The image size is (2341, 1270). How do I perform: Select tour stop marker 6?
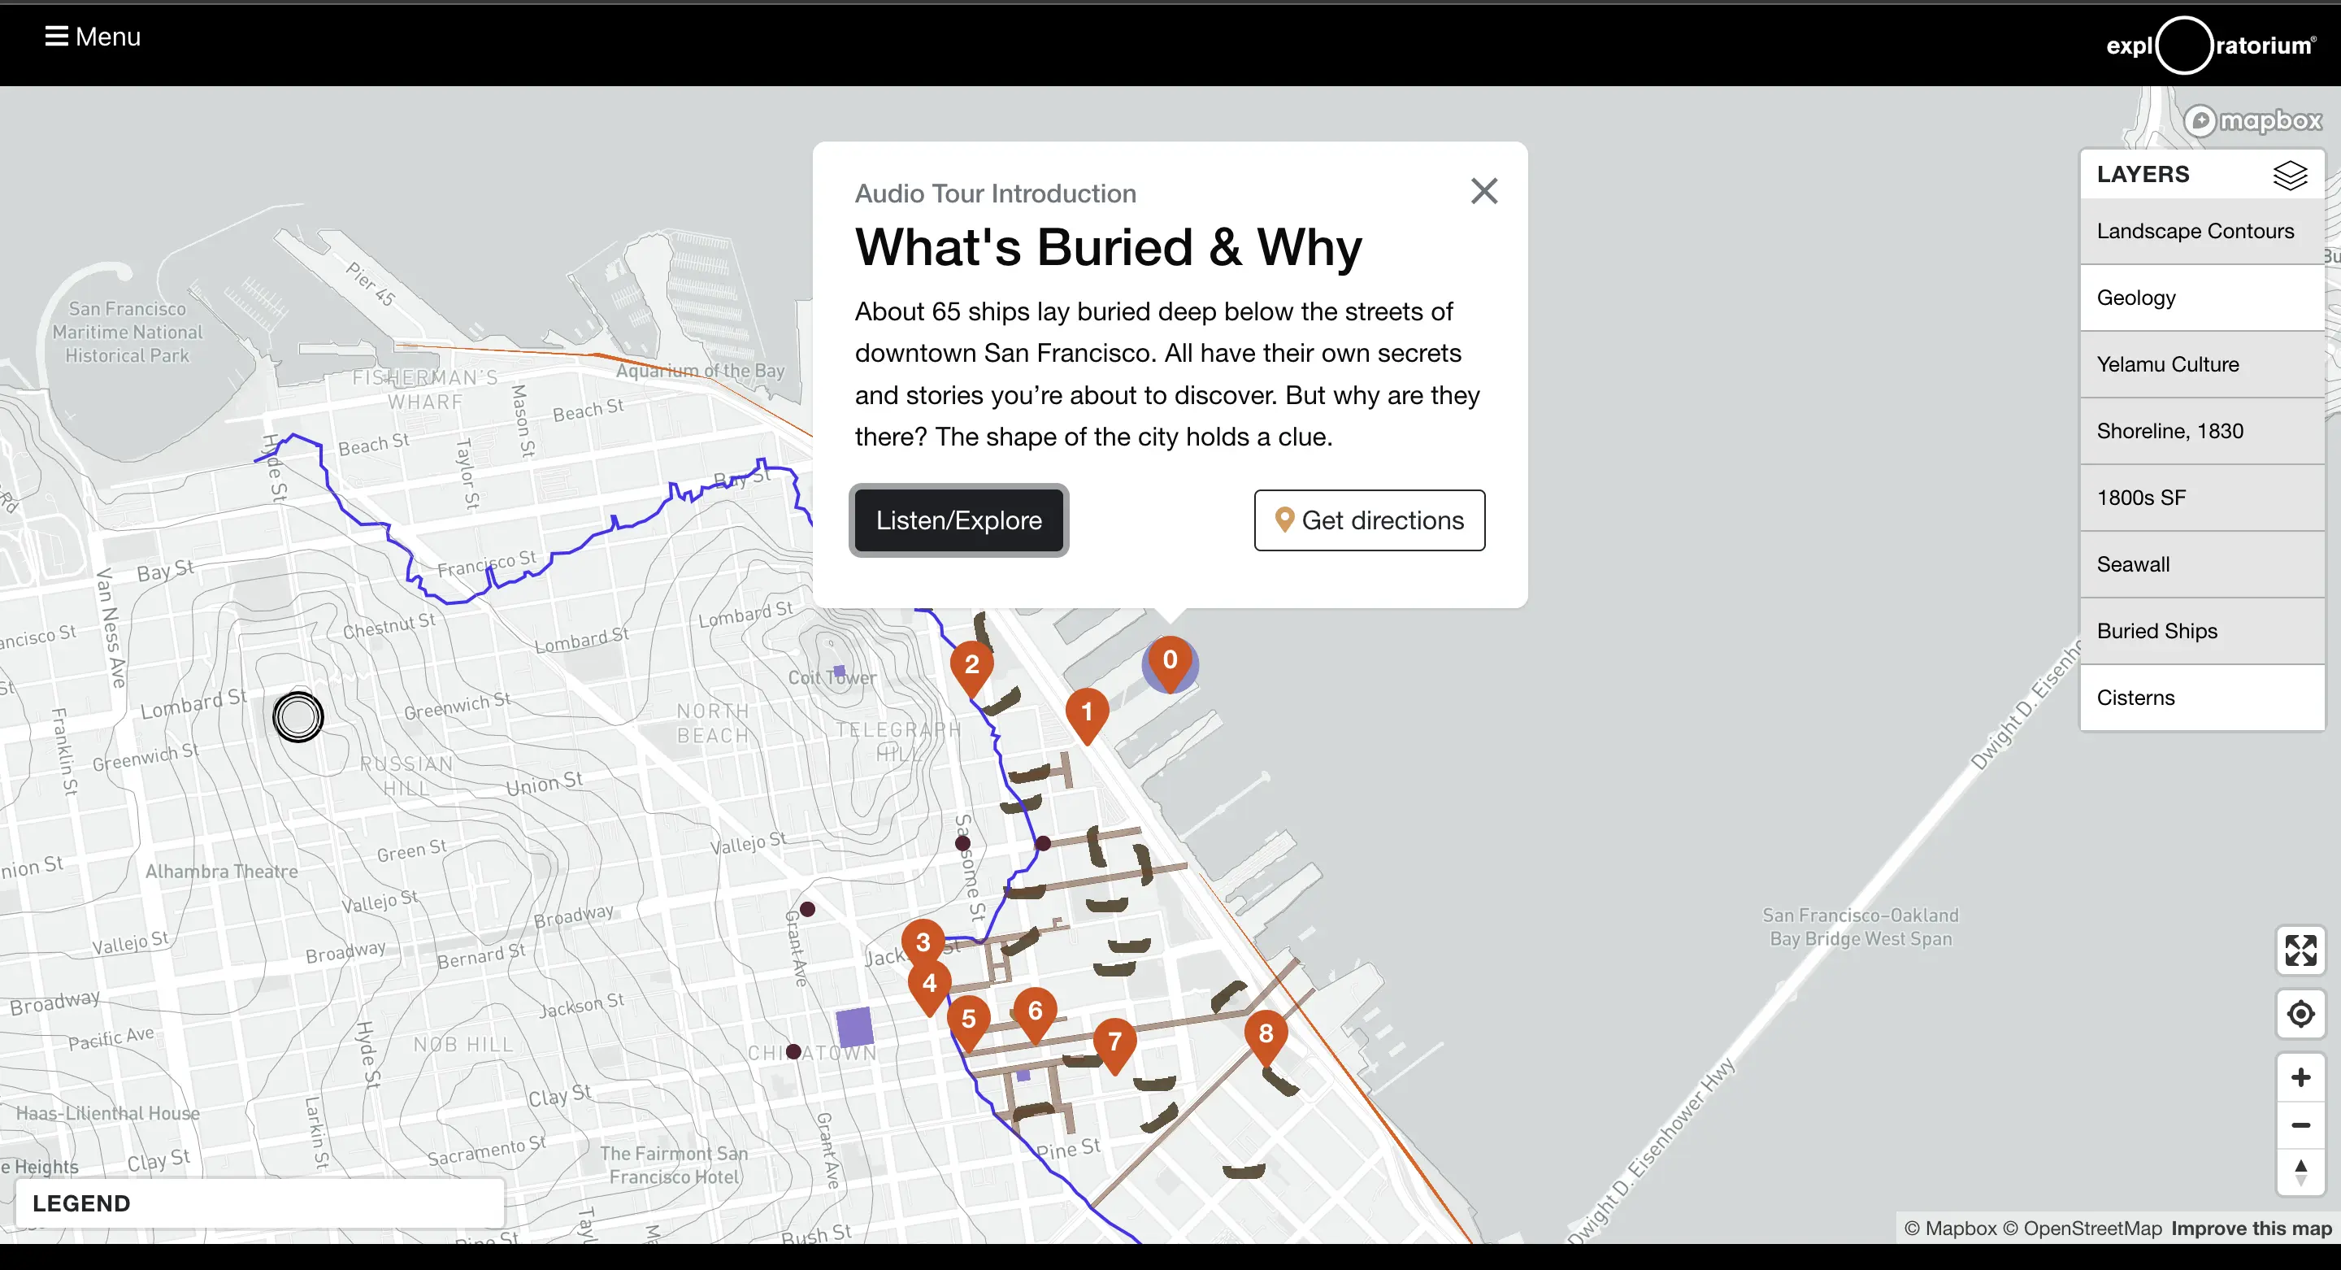tap(1035, 1014)
